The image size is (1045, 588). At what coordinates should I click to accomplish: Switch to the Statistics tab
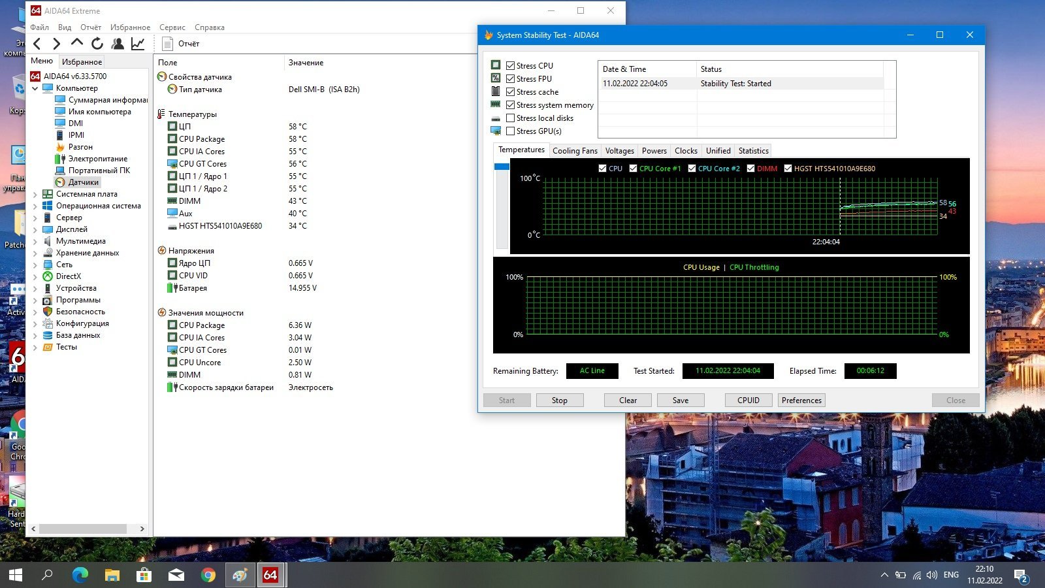click(x=753, y=151)
